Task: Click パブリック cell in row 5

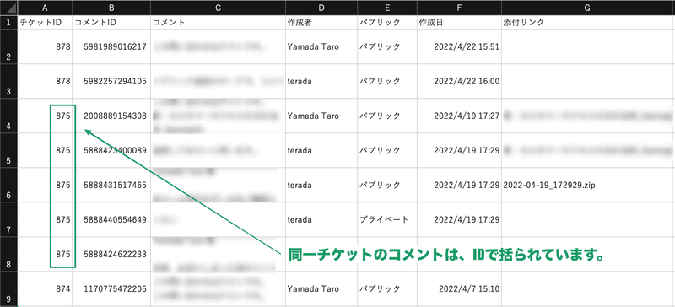Action: tap(386, 150)
